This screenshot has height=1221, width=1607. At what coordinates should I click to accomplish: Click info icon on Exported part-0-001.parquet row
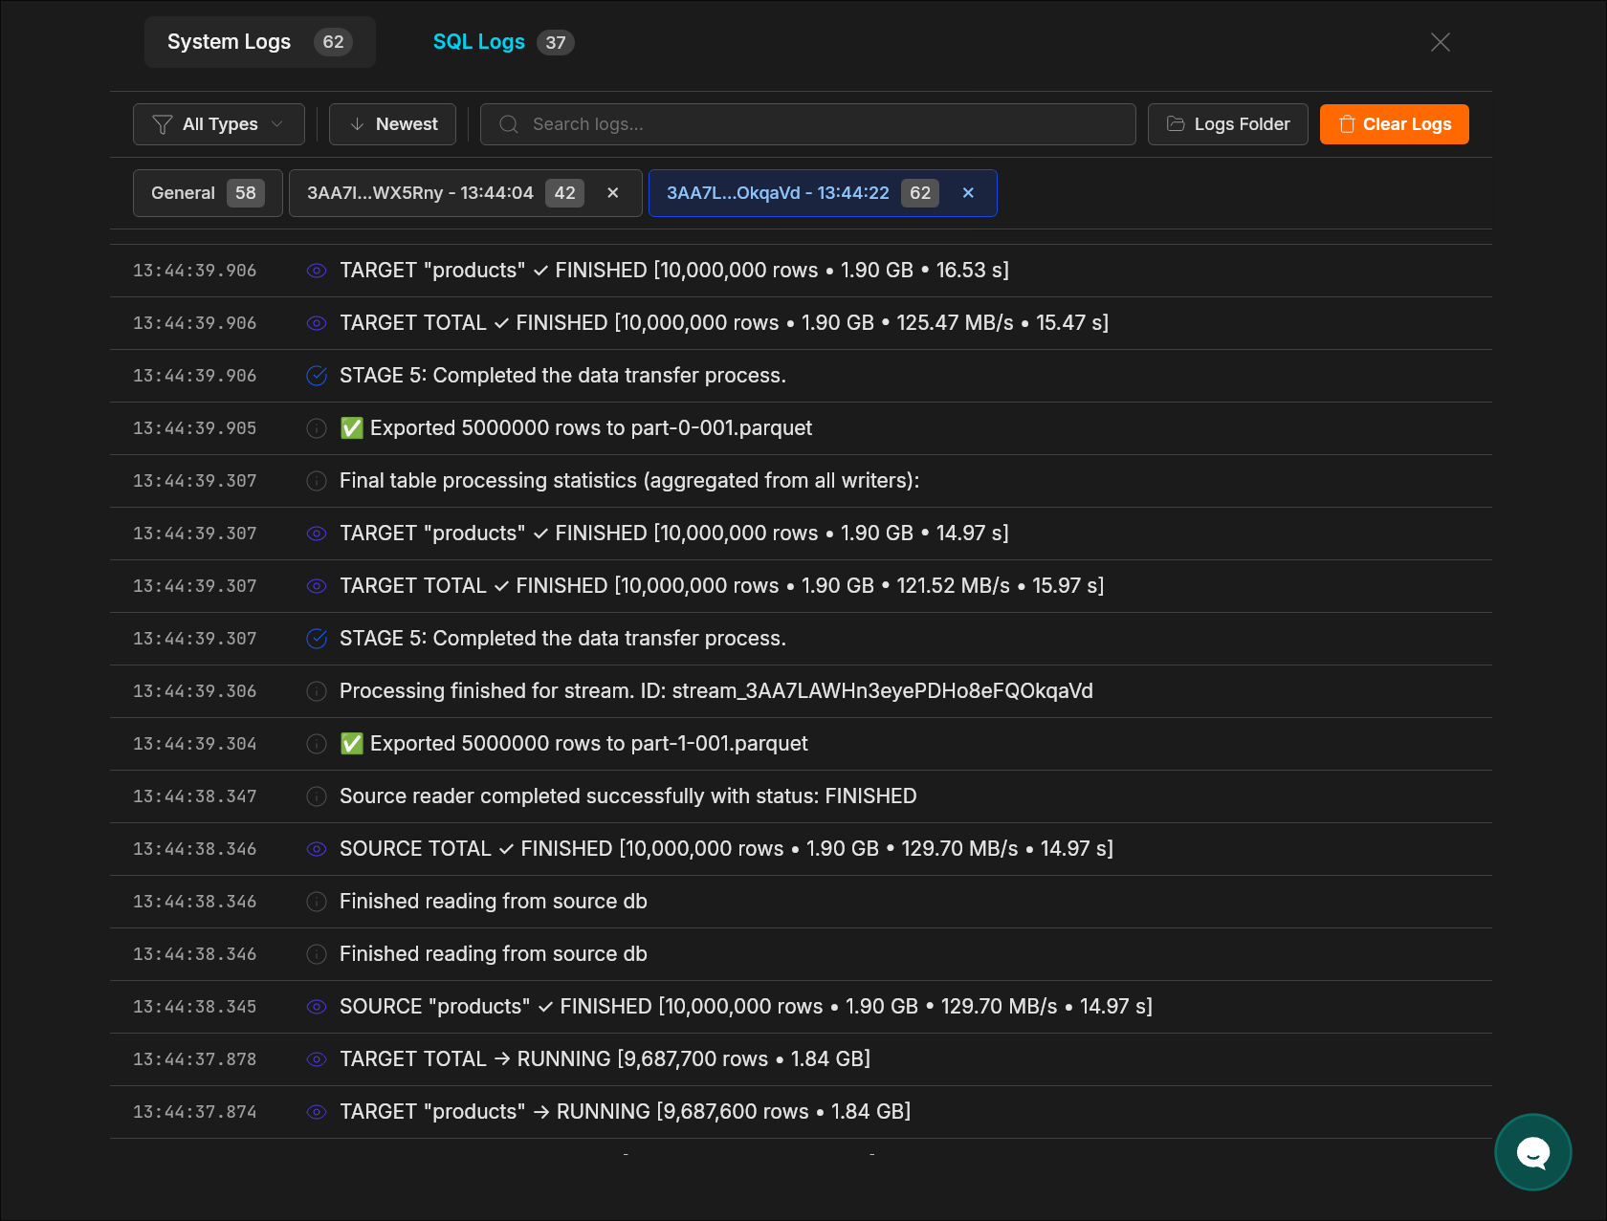pos(317,428)
